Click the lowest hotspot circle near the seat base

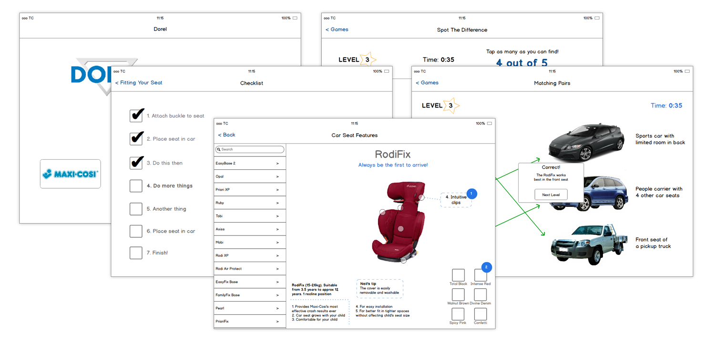[x=403, y=260]
